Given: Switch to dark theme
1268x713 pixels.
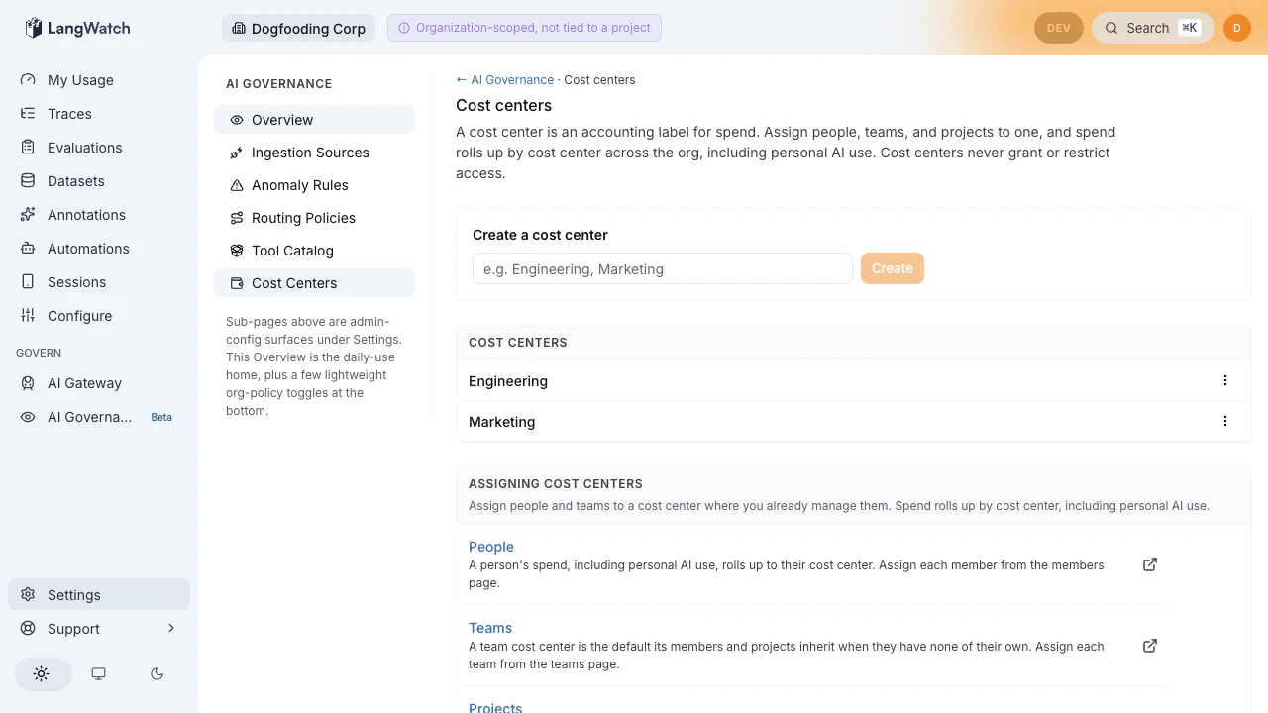Looking at the screenshot, I should click(157, 673).
